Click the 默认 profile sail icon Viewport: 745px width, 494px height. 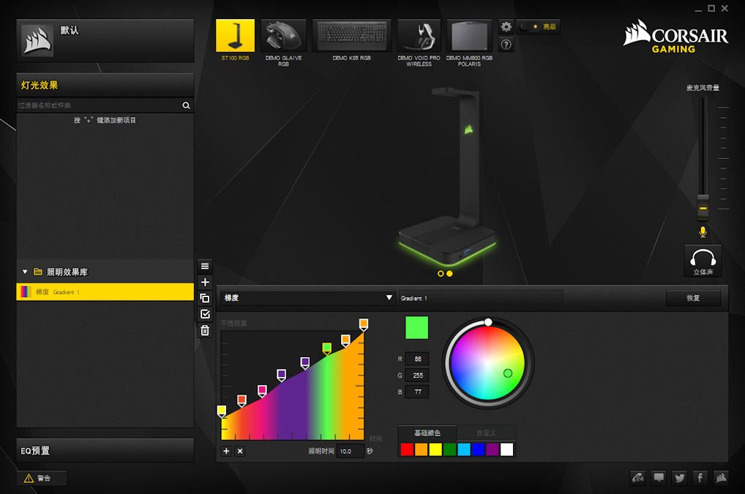(37, 40)
